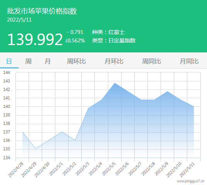
Task: Open the www.pingguo7.cn watermark link
Action: tap(191, 181)
